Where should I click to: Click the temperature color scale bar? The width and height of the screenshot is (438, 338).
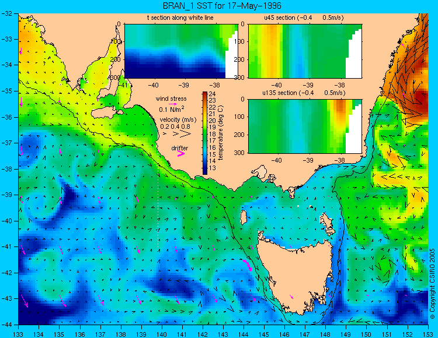(x=205, y=133)
